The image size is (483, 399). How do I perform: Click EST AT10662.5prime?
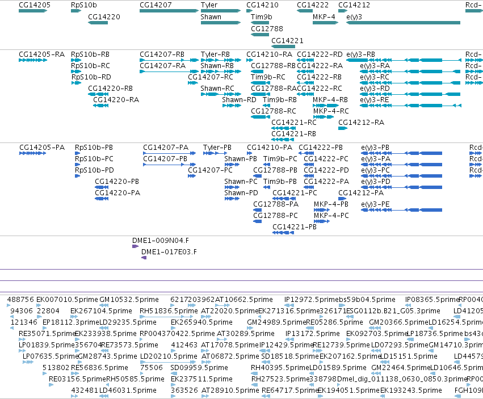(x=244, y=300)
